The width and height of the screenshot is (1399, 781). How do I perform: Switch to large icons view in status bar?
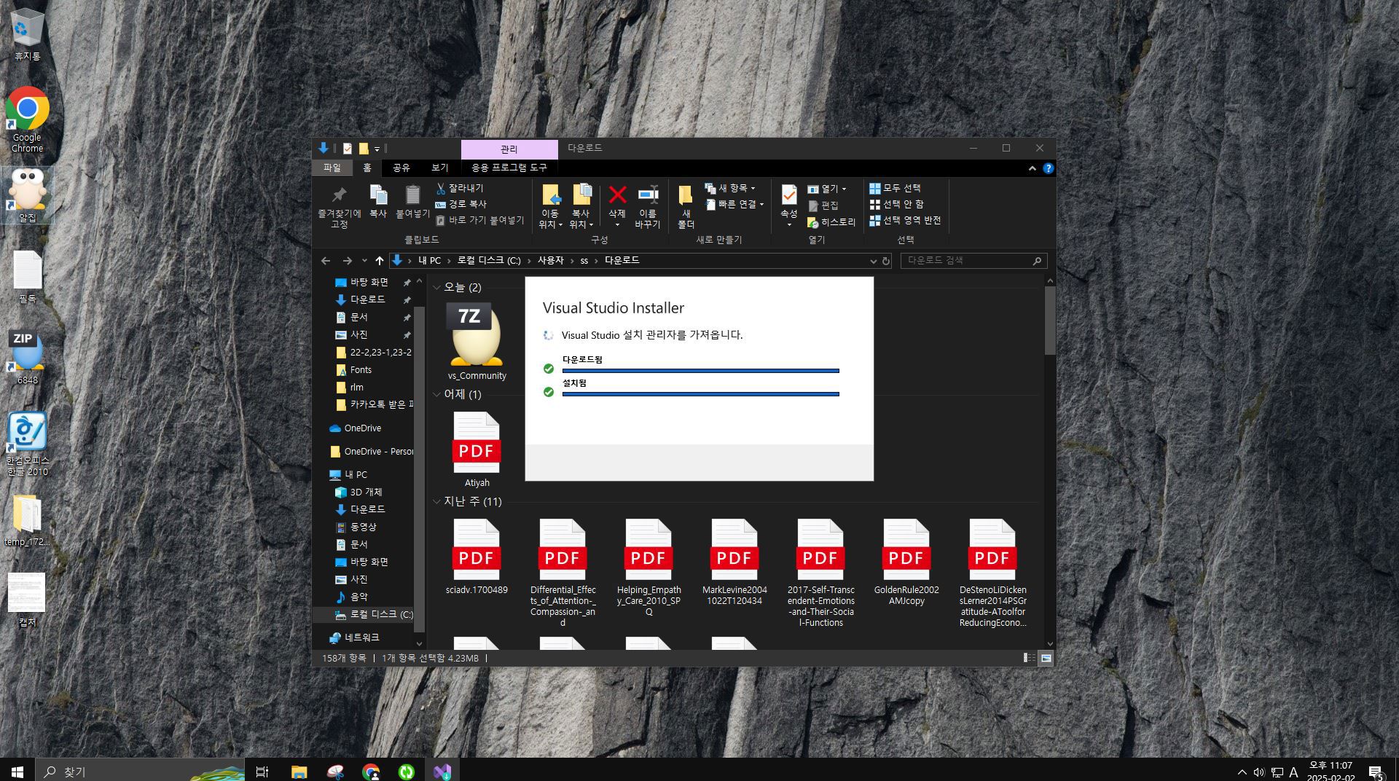click(x=1046, y=658)
